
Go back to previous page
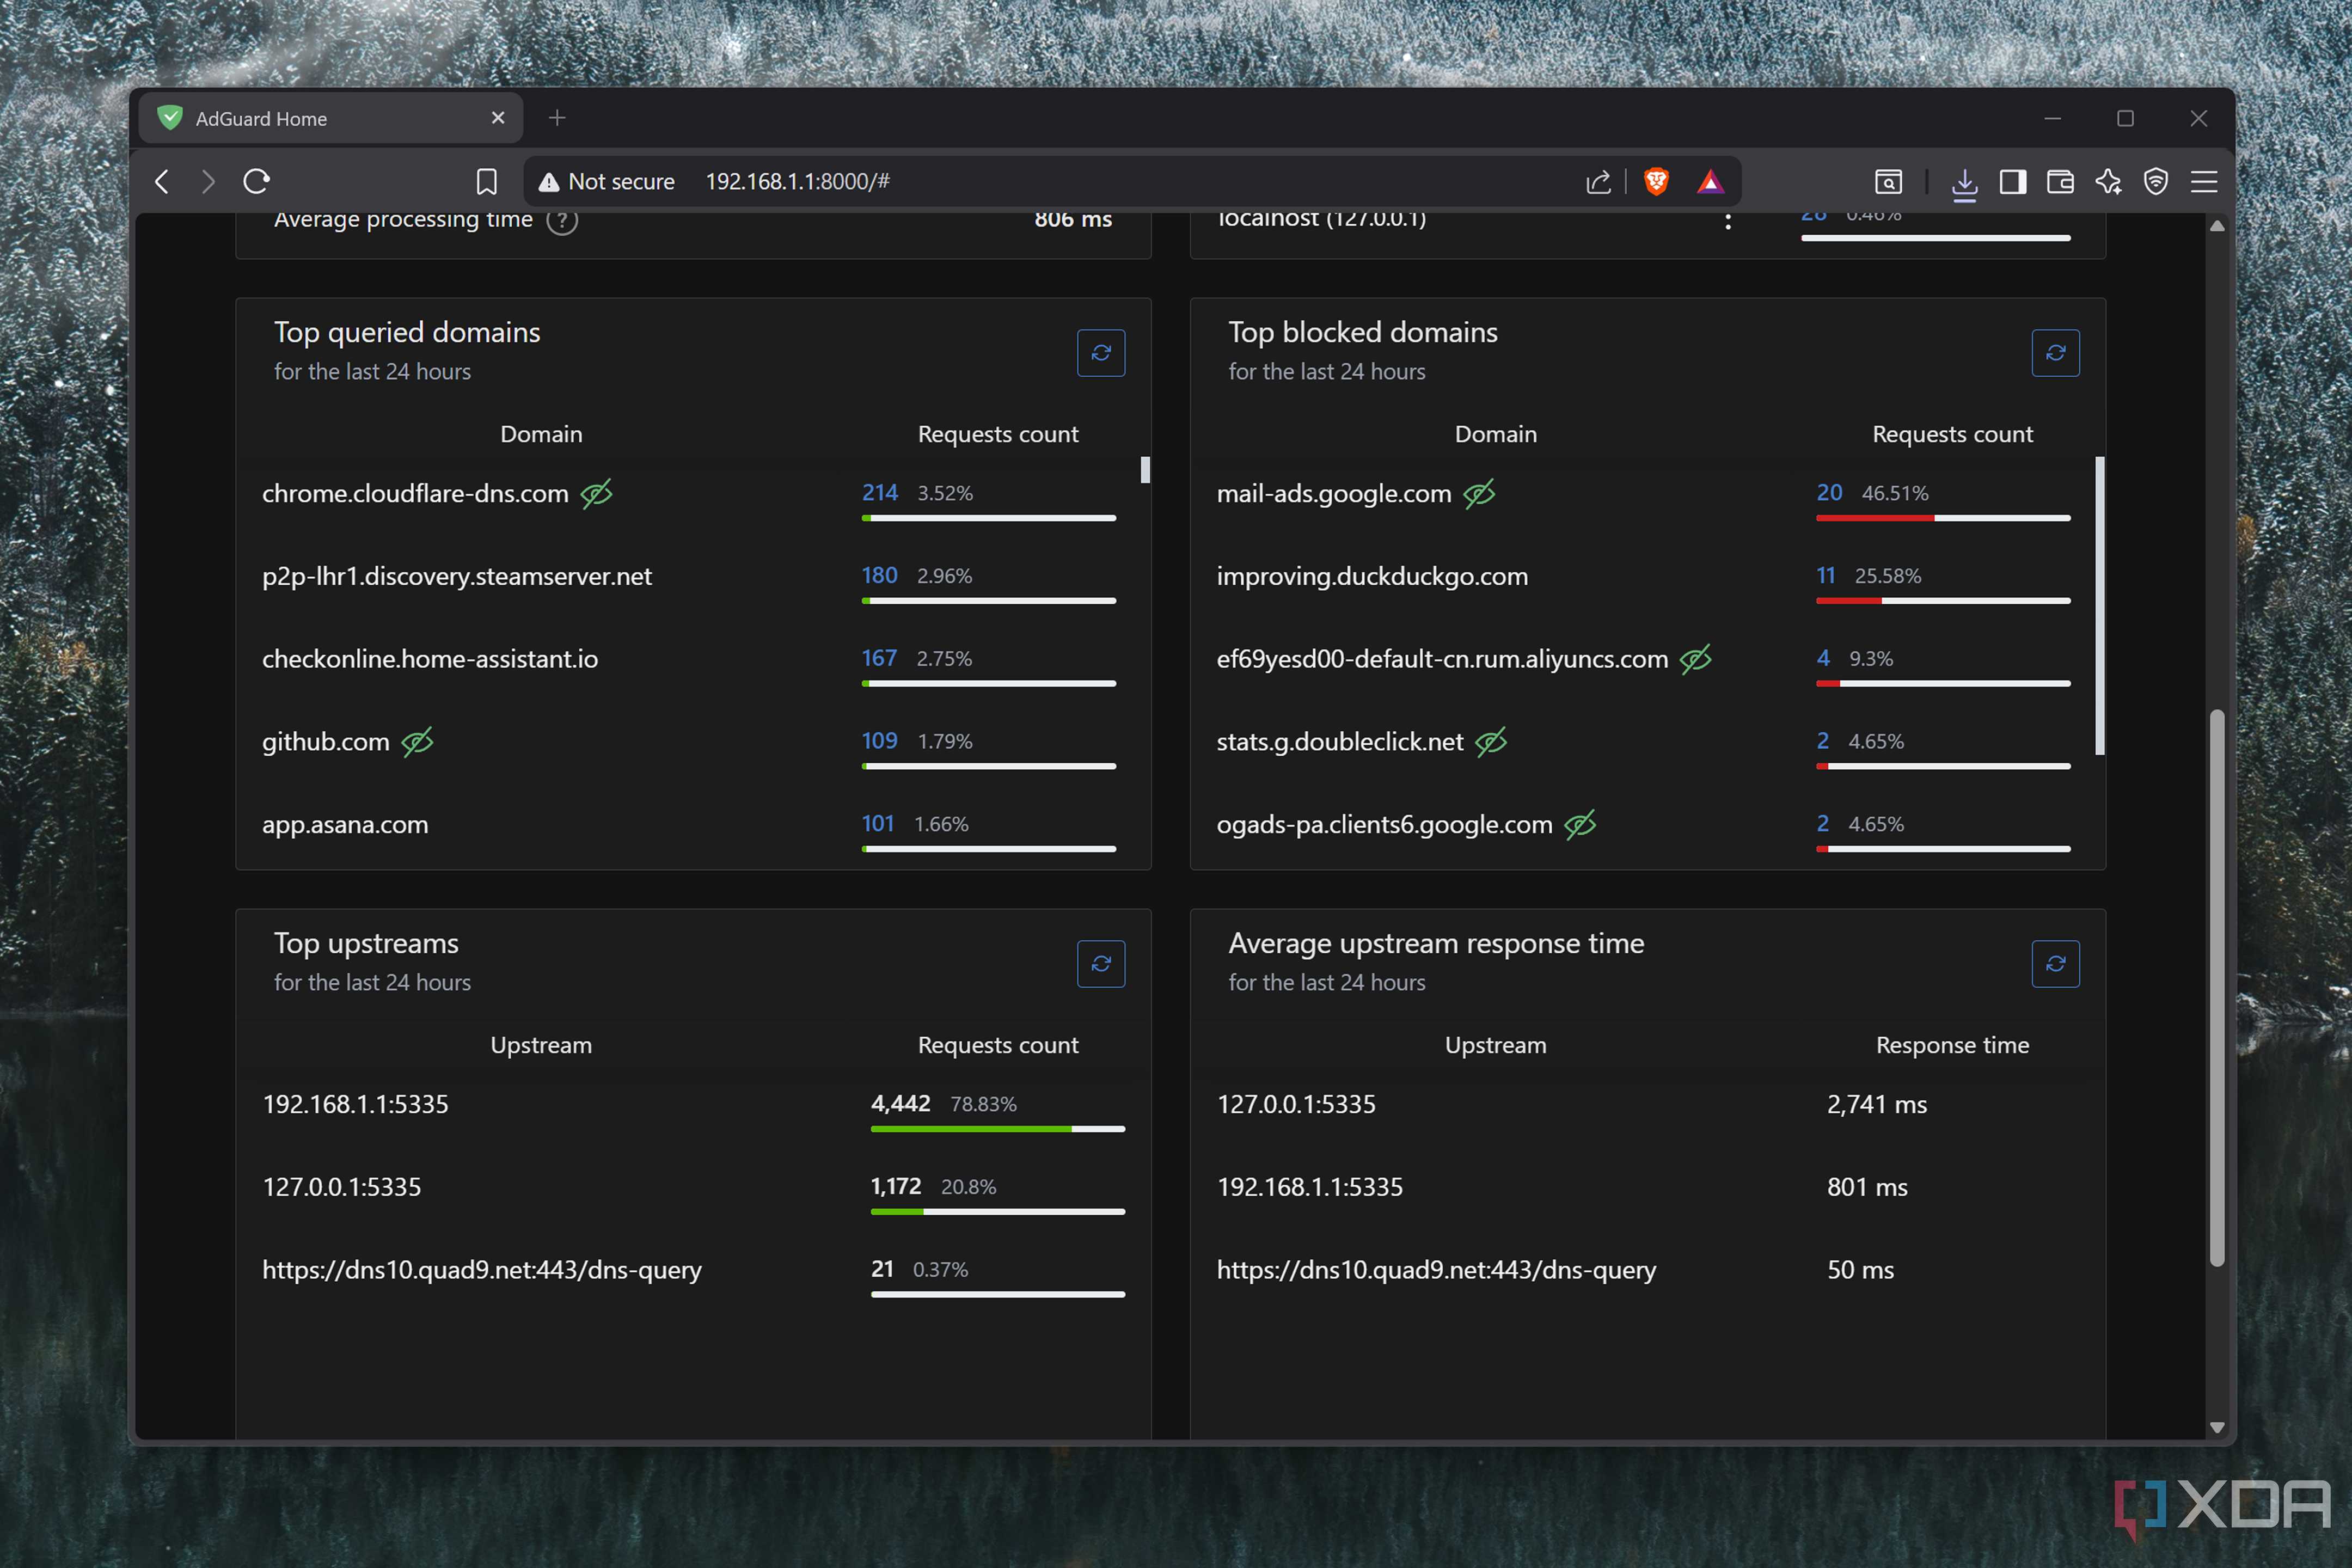[x=162, y=182]
